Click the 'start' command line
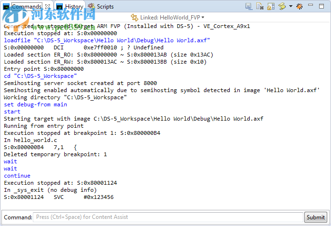Viewport: 331px width, 226px height. click(x=12, y=112)
